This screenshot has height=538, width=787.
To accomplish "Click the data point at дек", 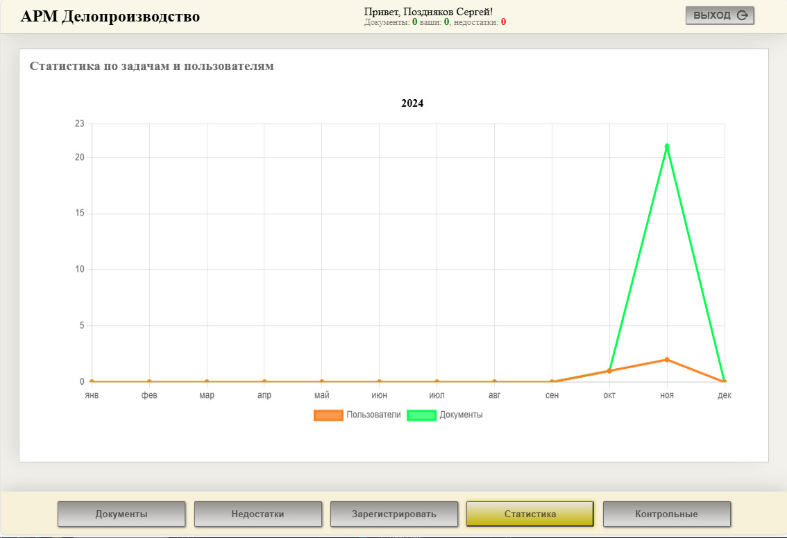I will click(725, 381).
